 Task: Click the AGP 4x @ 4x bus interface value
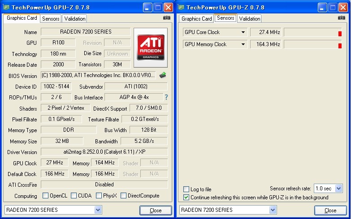click(134, 97)
